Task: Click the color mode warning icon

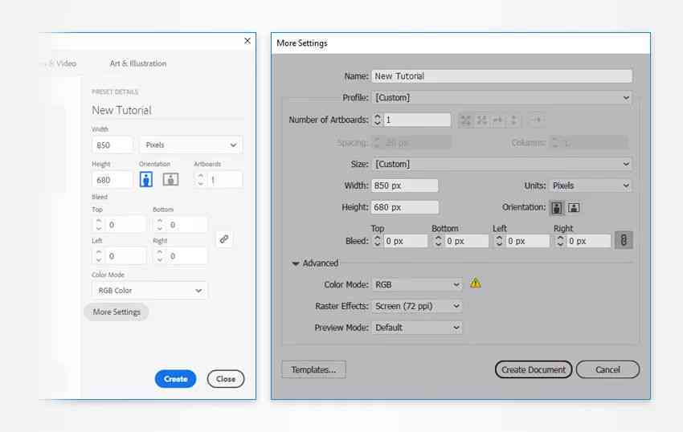Action: (x=475, y=283)
